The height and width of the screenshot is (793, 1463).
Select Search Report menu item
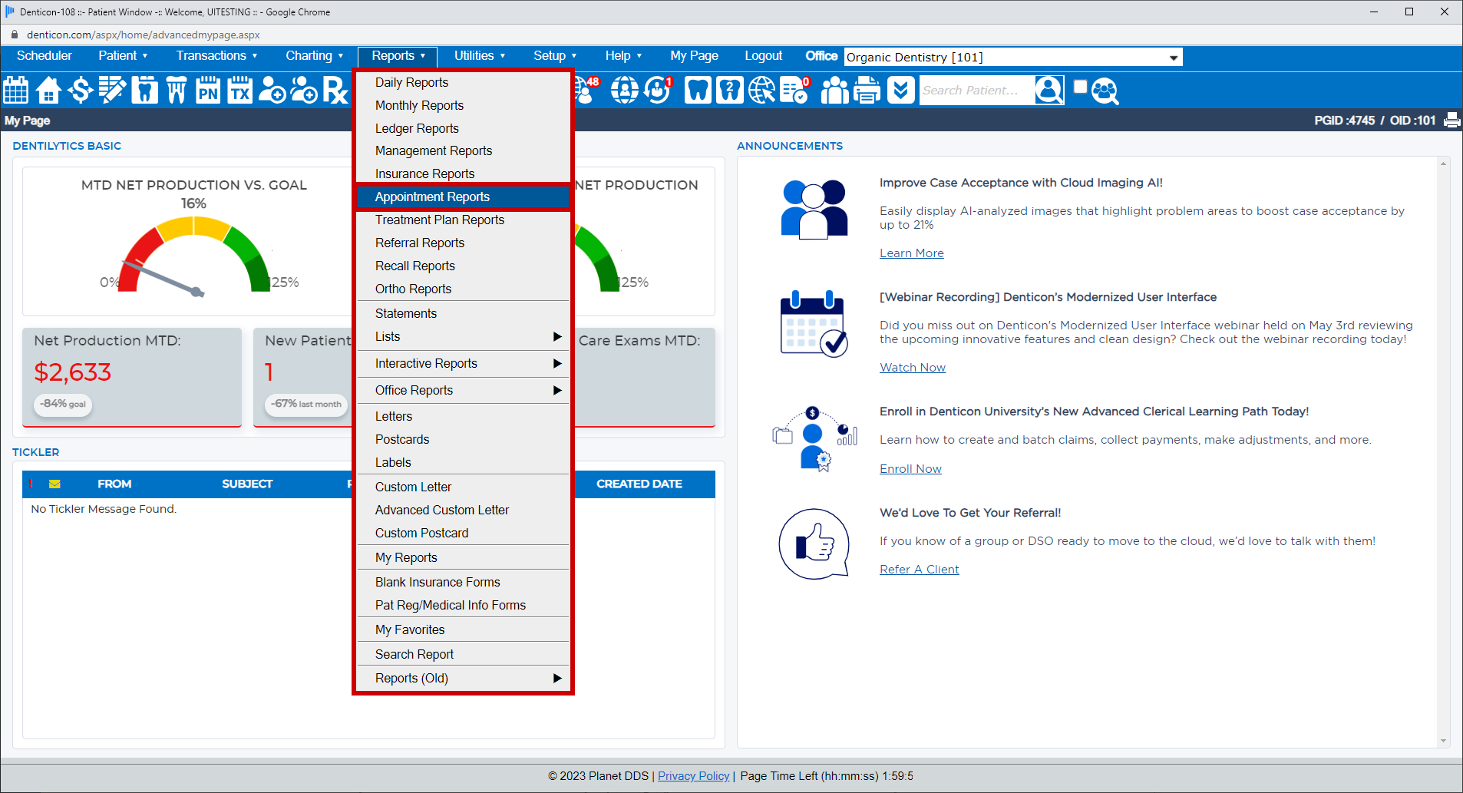click(x=464, y=655)
